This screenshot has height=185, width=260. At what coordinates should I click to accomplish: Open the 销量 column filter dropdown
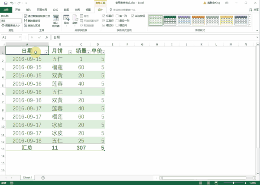click(88, 52)
